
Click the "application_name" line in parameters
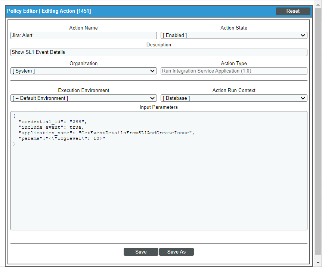106,133
